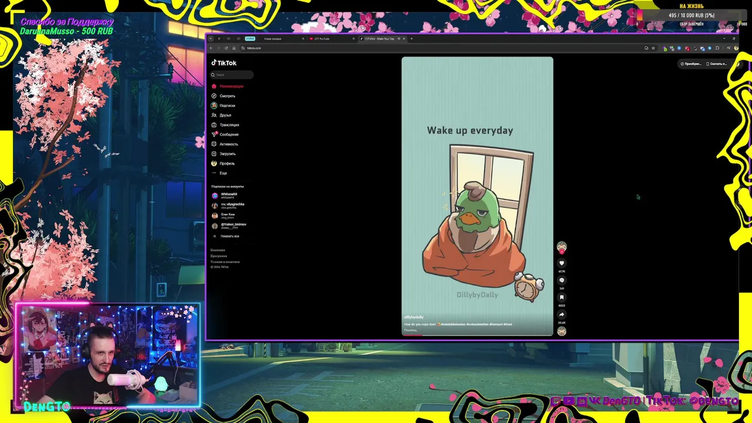Open the Олег Ким followed account

[x=224, y=216]
